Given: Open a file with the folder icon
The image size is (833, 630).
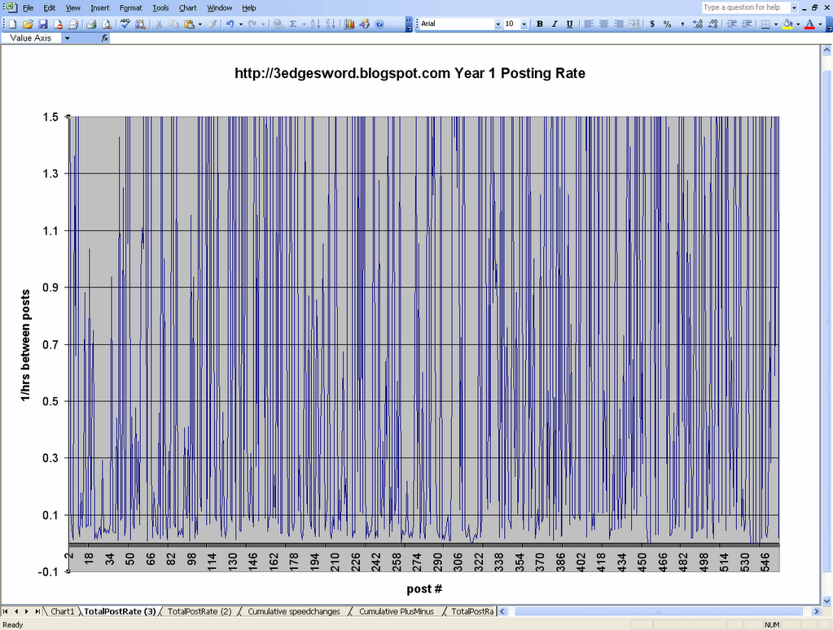Looking at the screenshot, I should [28, 24].
